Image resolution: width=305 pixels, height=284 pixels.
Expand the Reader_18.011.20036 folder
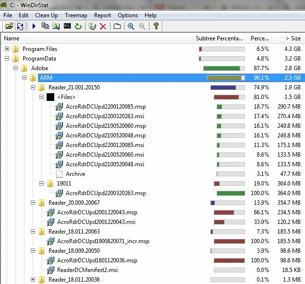33,280
